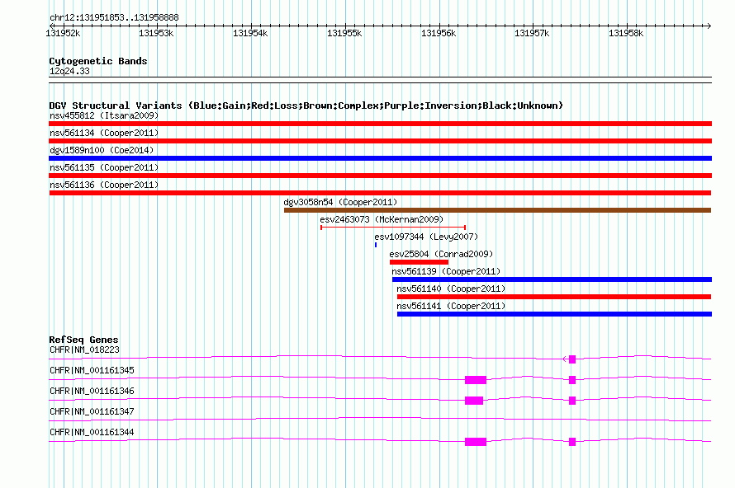Click the CHFR|NM_018223 transcript label
This screenshot has height=488, width=735.
click(84, 350)
